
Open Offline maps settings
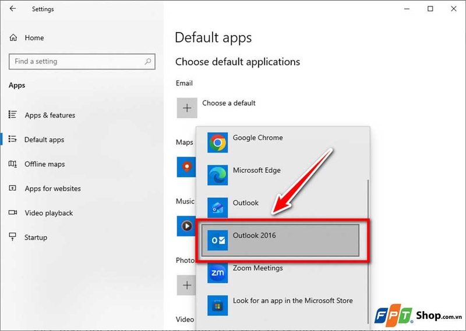tap(45, 164)
